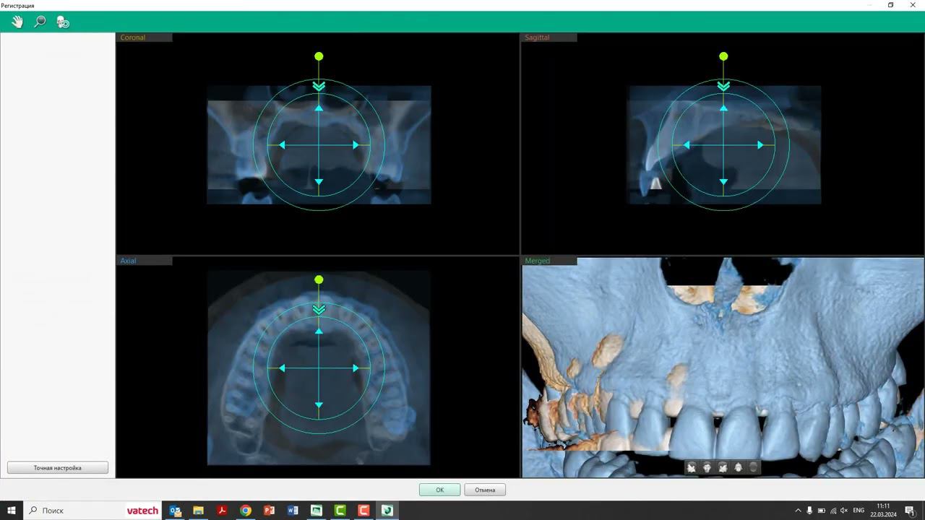Click double chevron marker in Axial view
Screen dimensions: 925x520
[x=319, y=310]
